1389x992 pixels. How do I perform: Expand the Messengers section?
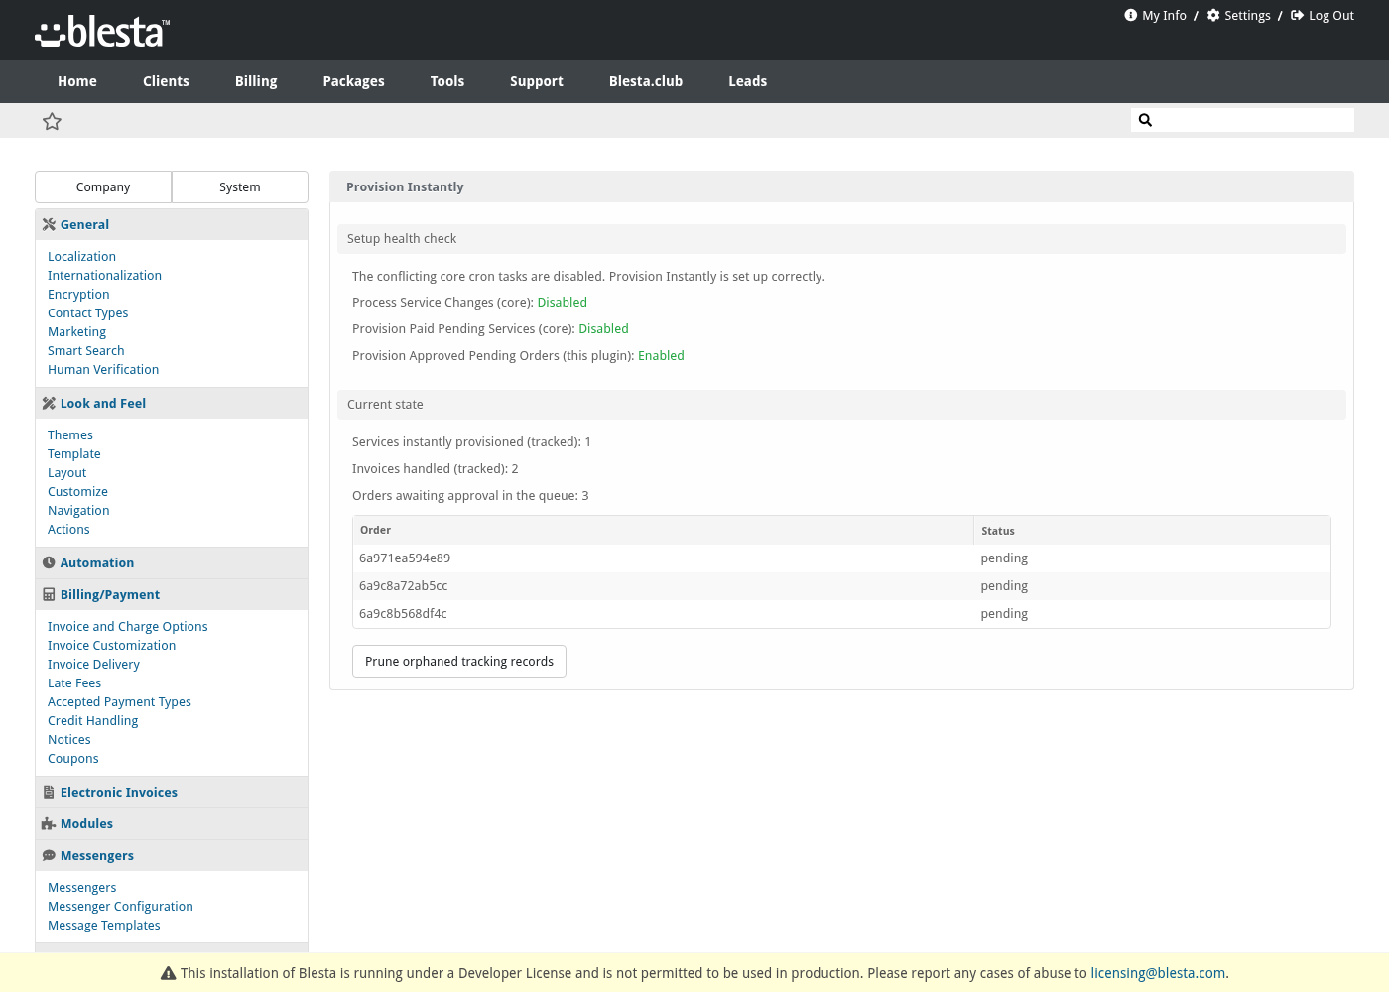coord(172,855)
